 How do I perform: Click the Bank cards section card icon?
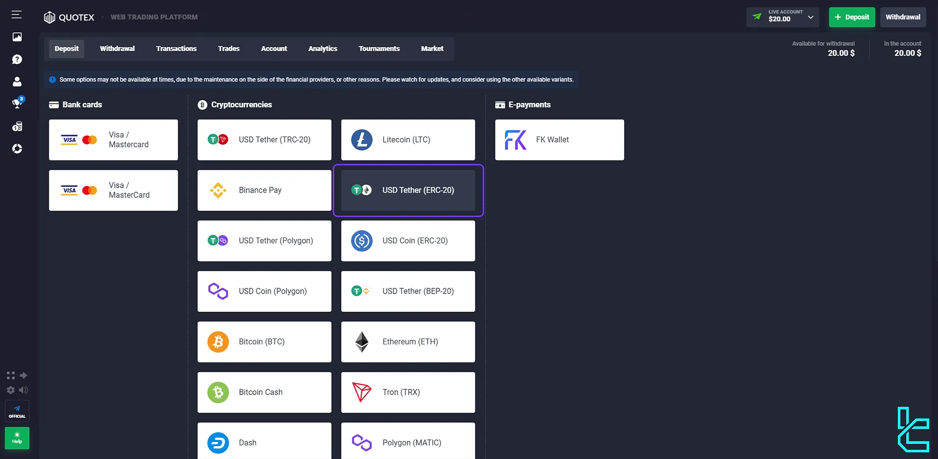tap(54, 105)
